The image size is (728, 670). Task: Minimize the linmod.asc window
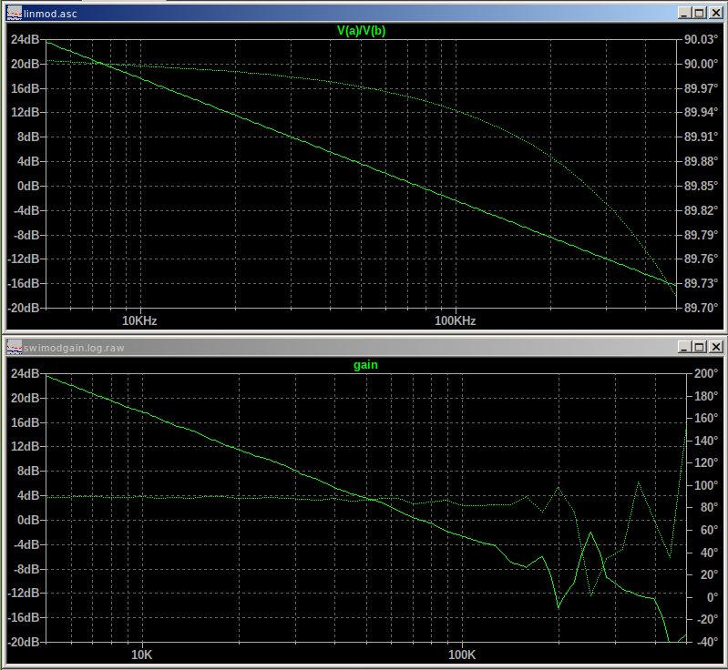[684, 13]
